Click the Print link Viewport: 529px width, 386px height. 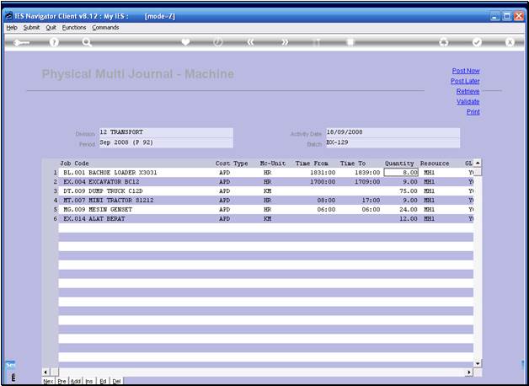coord(473,112)
